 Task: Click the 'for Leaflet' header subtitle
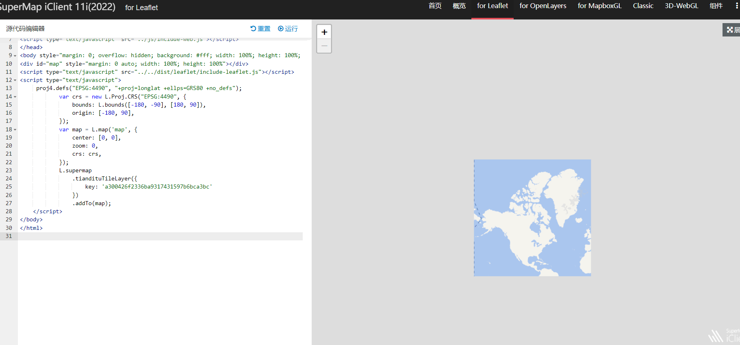141,8
